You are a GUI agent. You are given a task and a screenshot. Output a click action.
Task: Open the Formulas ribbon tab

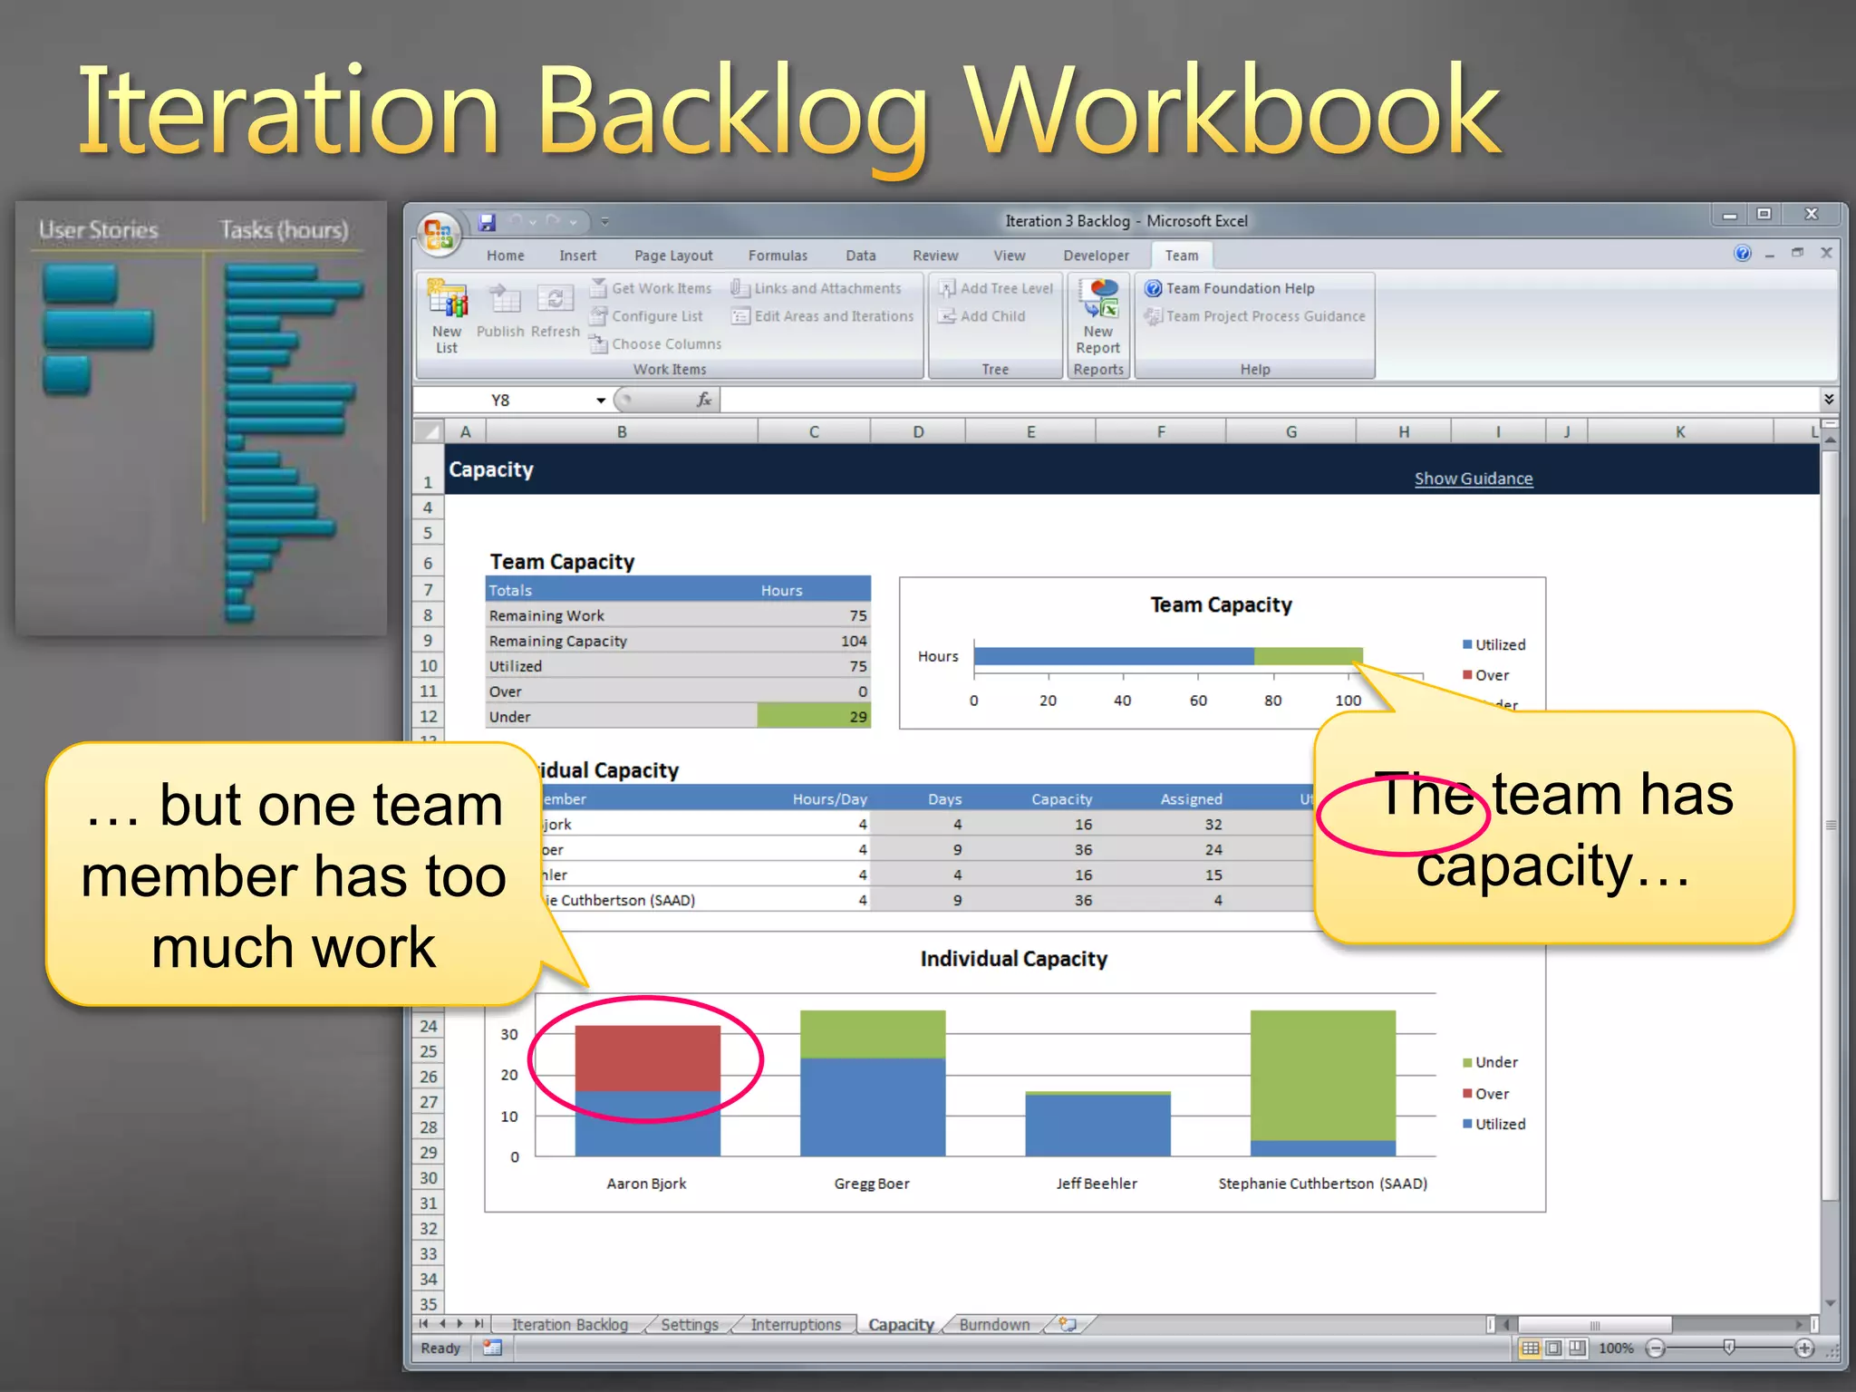[x=778, y=256]
